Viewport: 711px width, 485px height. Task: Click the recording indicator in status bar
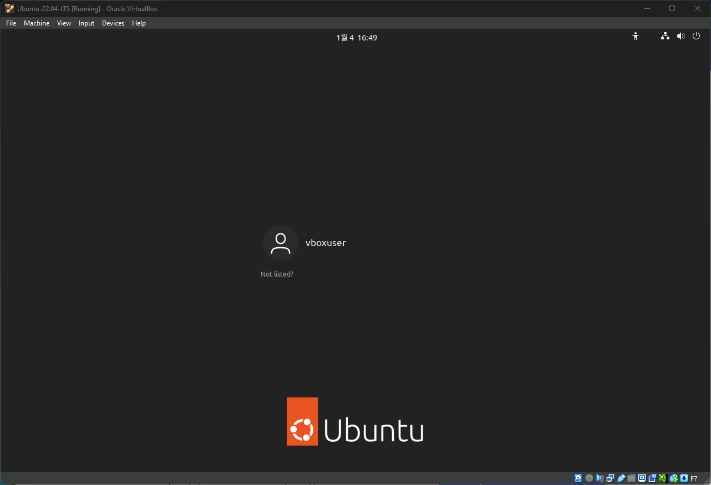(x=653, y=478)
